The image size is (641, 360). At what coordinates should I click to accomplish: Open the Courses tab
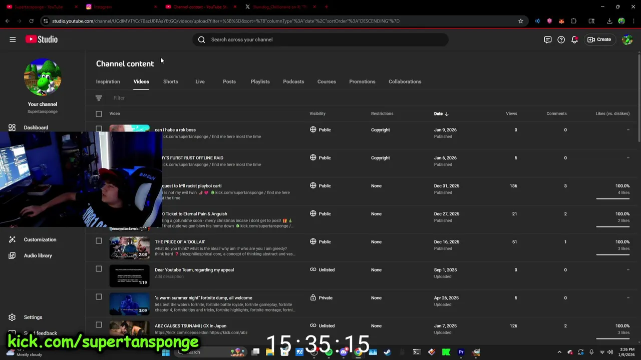pyautogui.click(x=327, y=81)
